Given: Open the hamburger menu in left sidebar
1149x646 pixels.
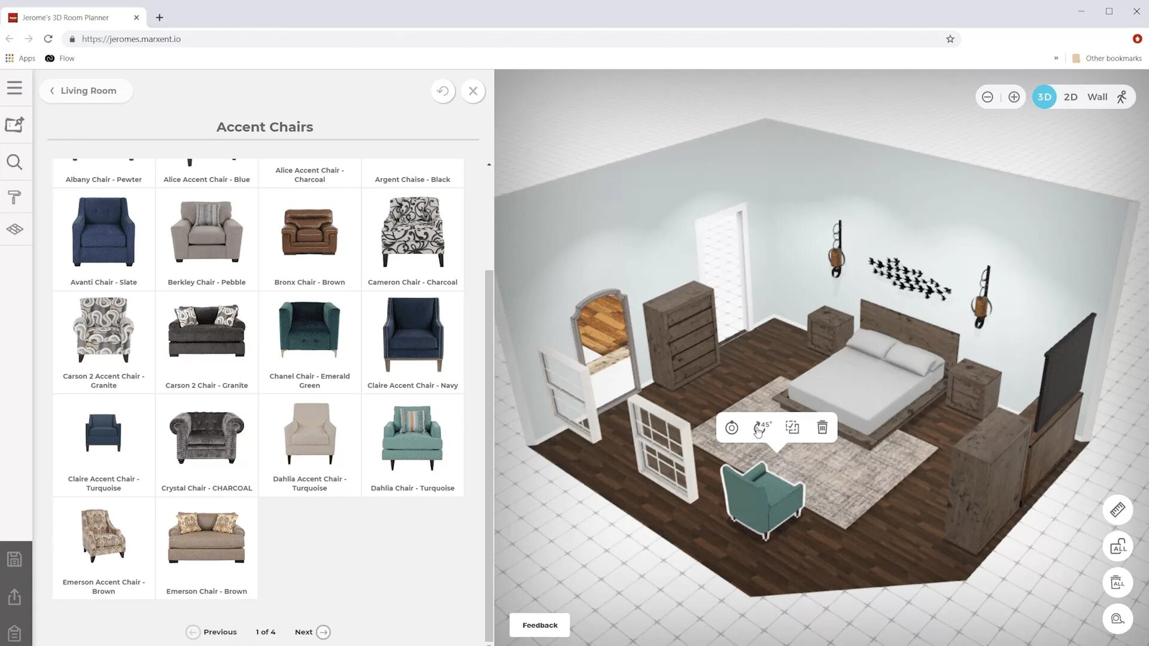Looking at the screenshot, I should click(14, 88).
